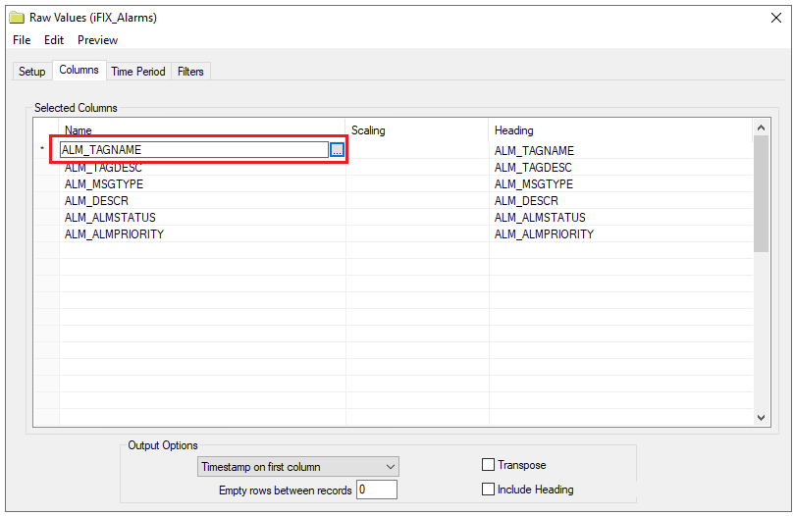Select the ALM_MSGTYPE name cell
The image size is (794, 516).
[202, 183]
